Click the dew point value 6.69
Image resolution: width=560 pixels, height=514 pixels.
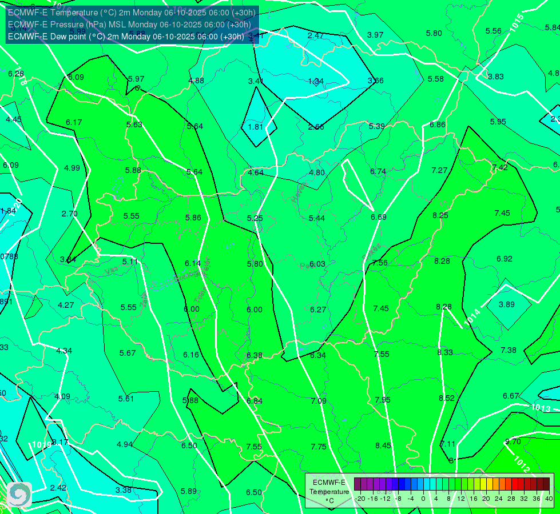coord(379,217)
